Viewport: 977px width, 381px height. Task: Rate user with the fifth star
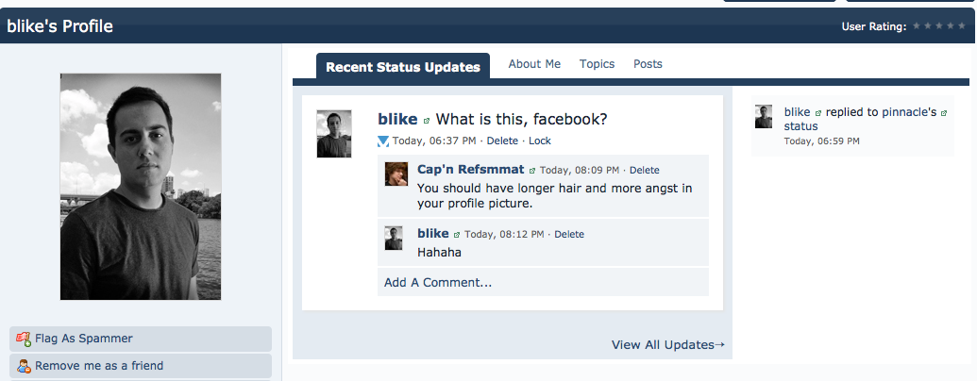coord(962,26)
